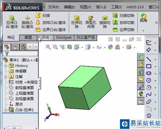161x129 pixels.
Task: Click Hide/Show Items glasses icon
Action: (99, 47)
